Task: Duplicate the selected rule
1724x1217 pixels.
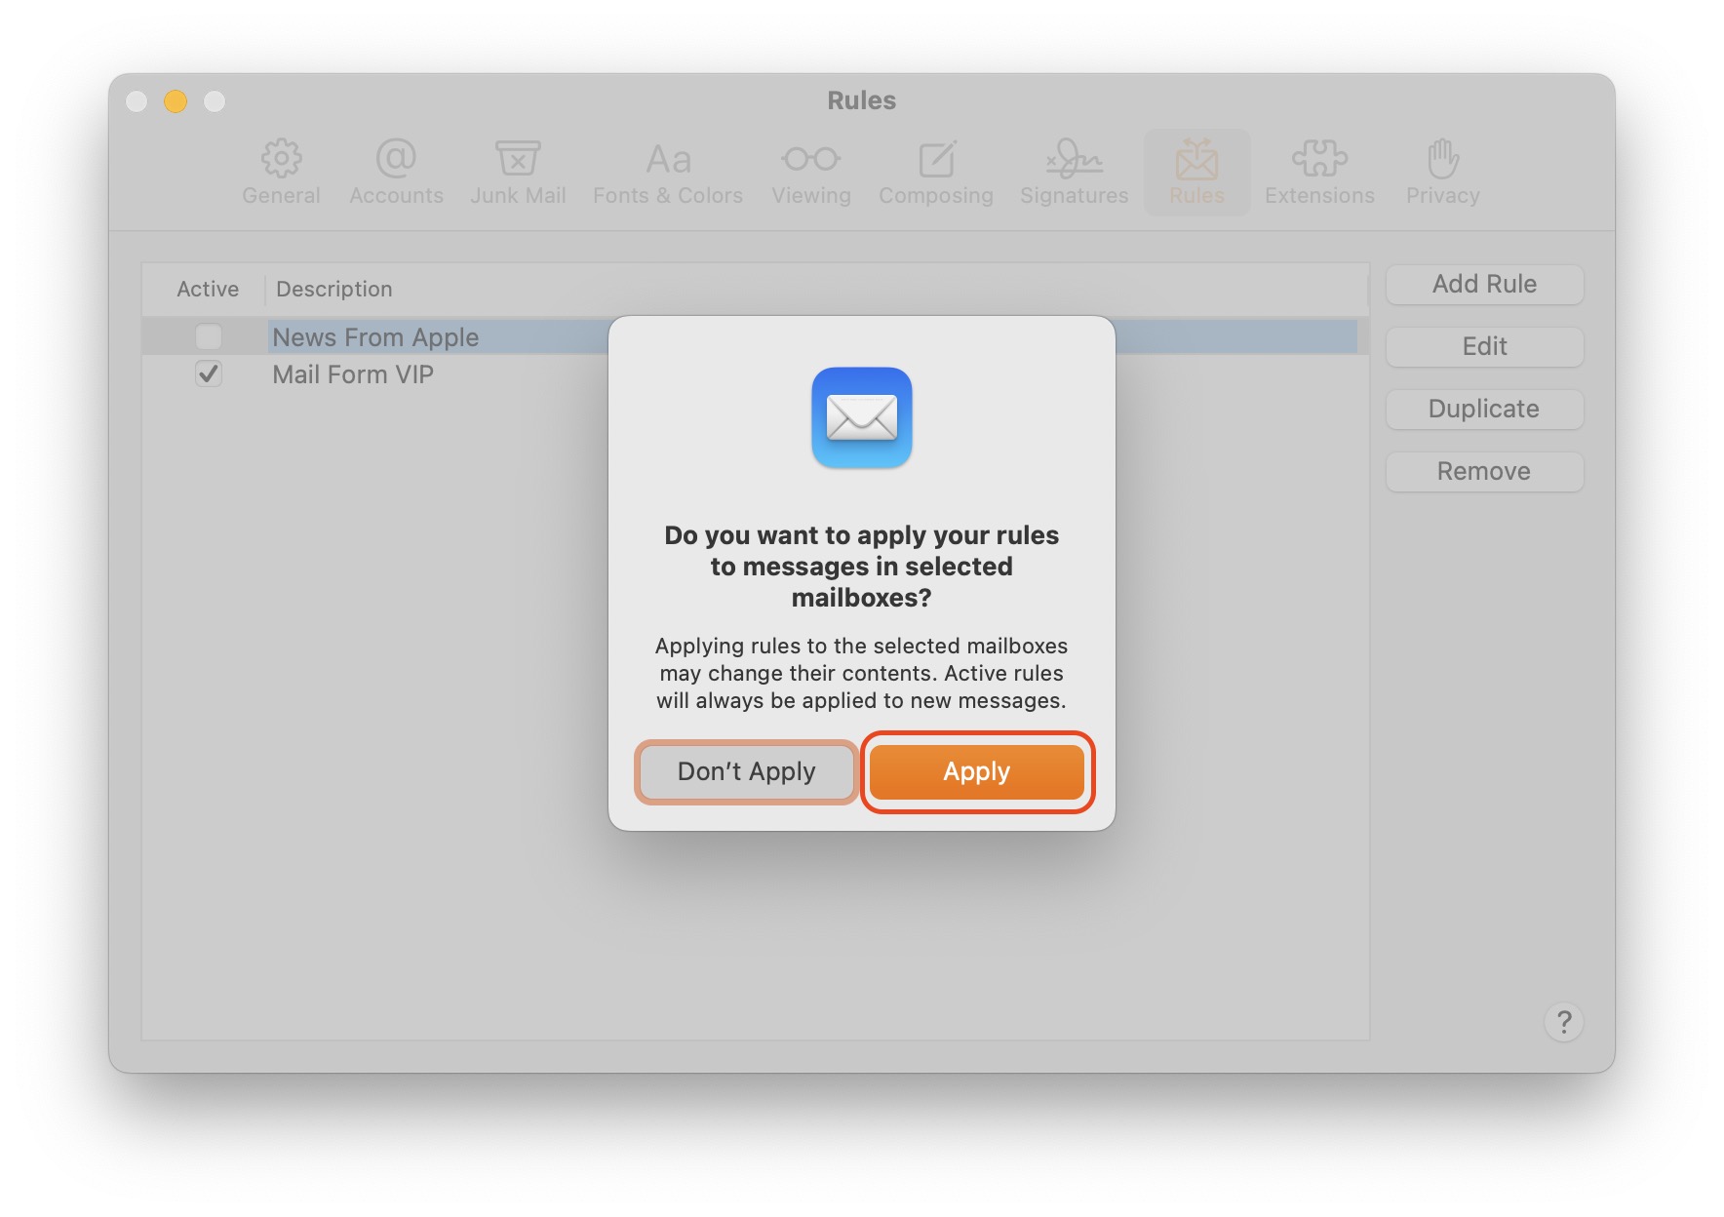Action: 1484,409
